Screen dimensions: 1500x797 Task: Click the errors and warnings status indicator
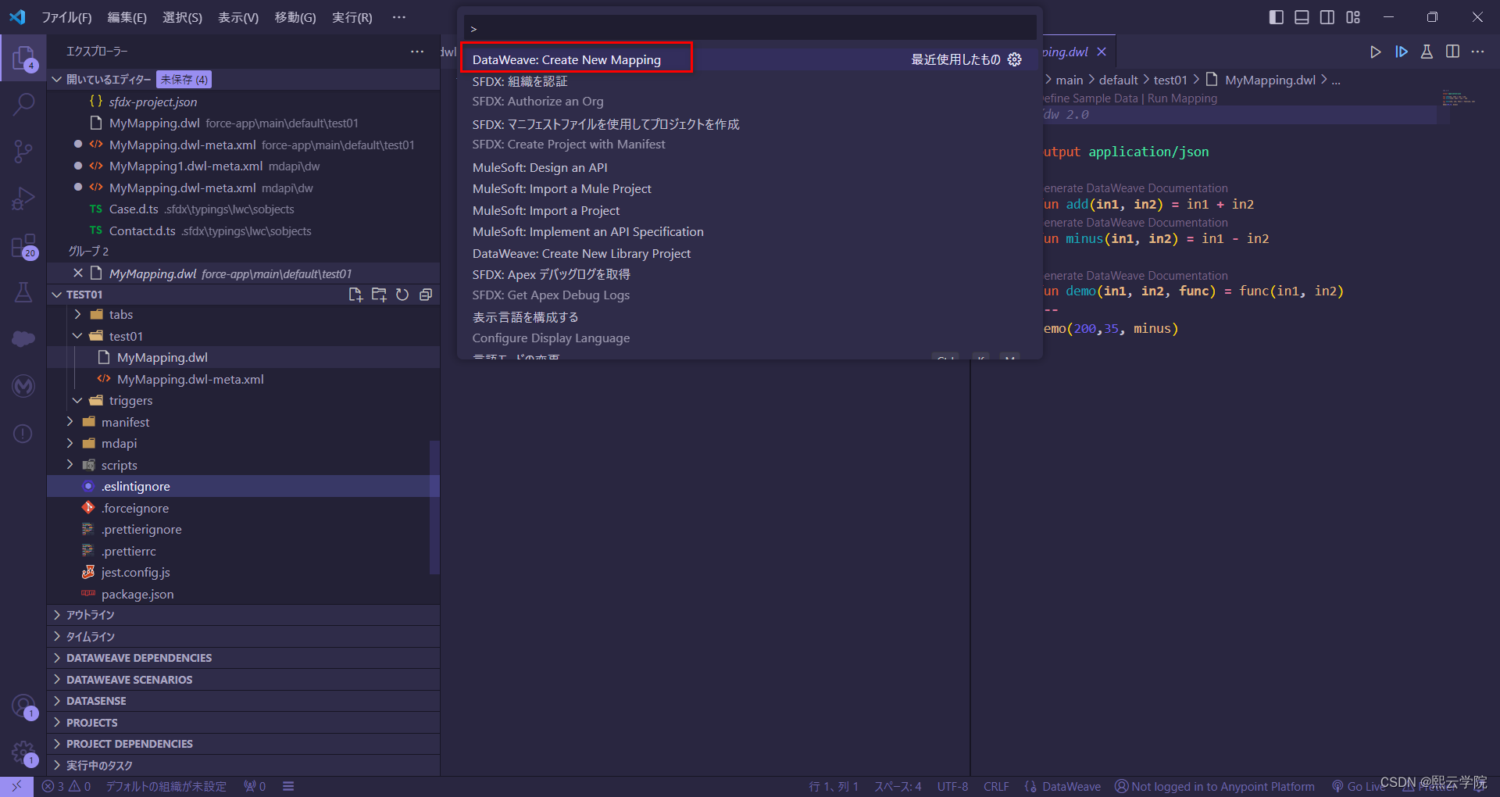pos(66,787)
